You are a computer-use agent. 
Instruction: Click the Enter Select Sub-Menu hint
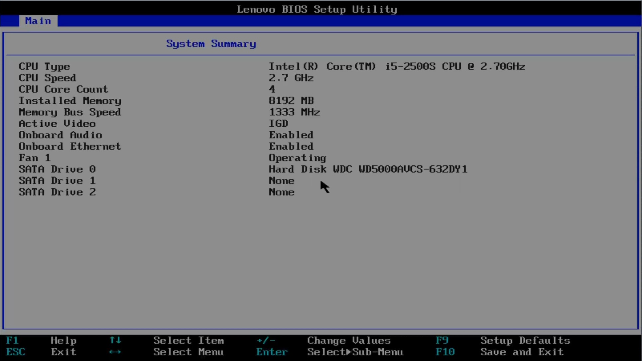pyautogui.click(x=272, y=352)
